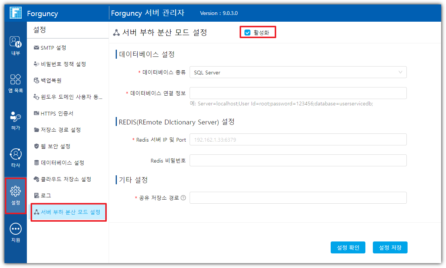Viewport: 446px width, 268px height.
Task: Click the 공유 저장소 경로 help icon
Action: click(183, 198)
